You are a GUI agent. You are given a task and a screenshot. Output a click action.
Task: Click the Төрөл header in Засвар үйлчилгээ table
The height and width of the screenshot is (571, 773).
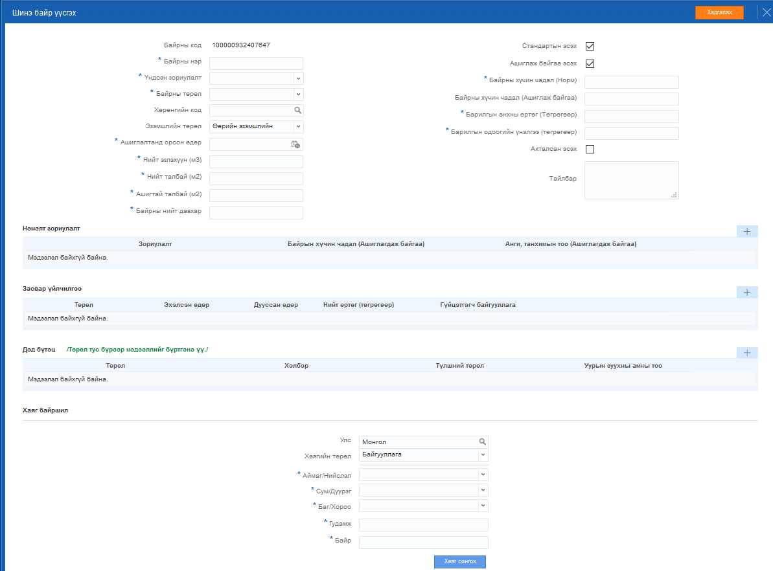pos(84,305)
